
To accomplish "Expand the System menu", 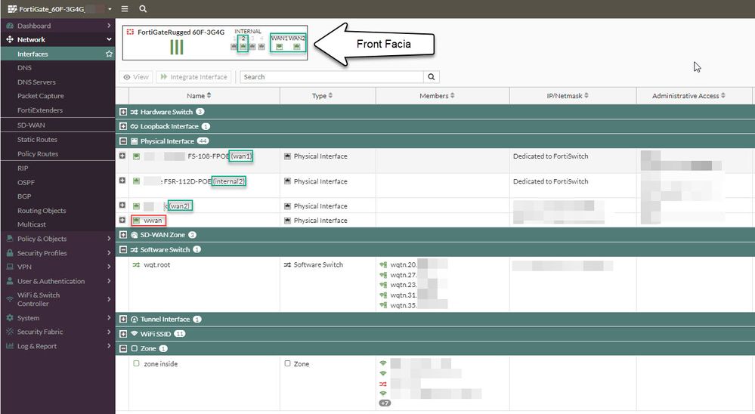I will click(57, 318).
